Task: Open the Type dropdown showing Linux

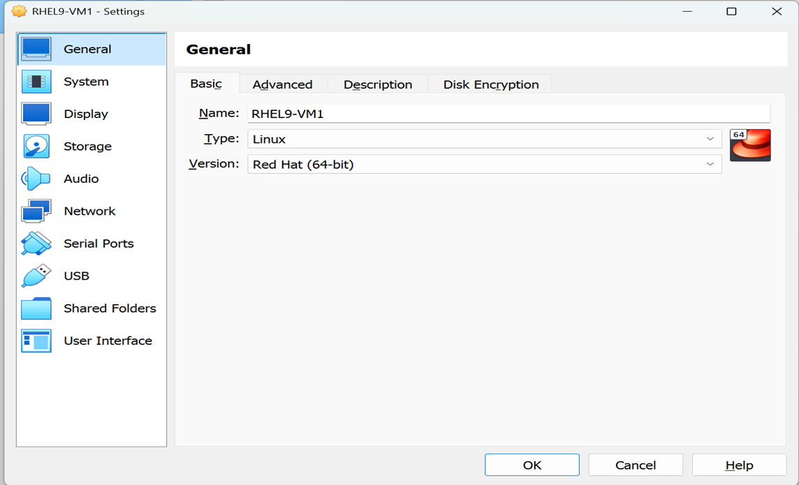Action: (485, 139)
